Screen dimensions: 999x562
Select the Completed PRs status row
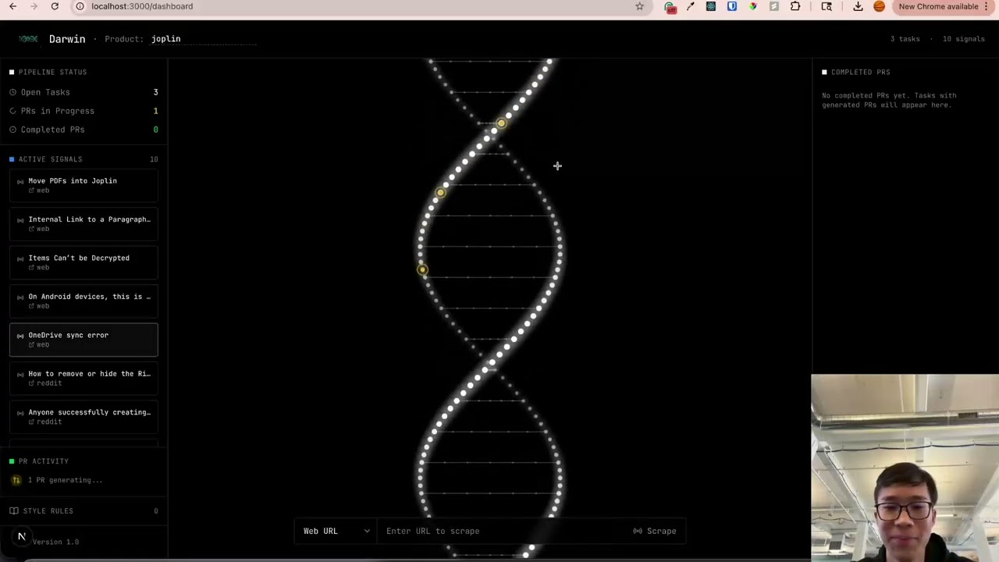coord(84,130)
